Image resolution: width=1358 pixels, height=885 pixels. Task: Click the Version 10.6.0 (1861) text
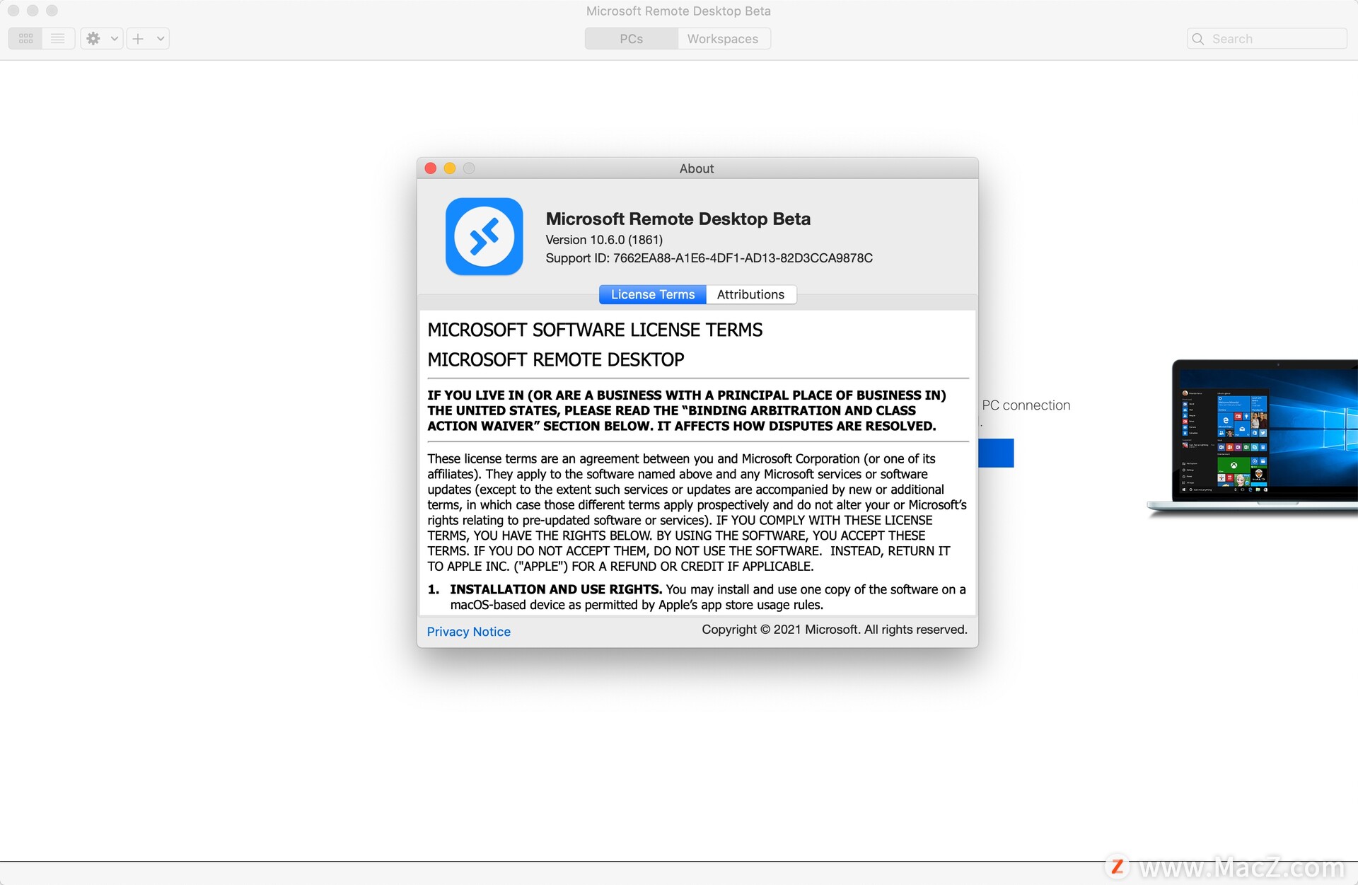(604, 239)
